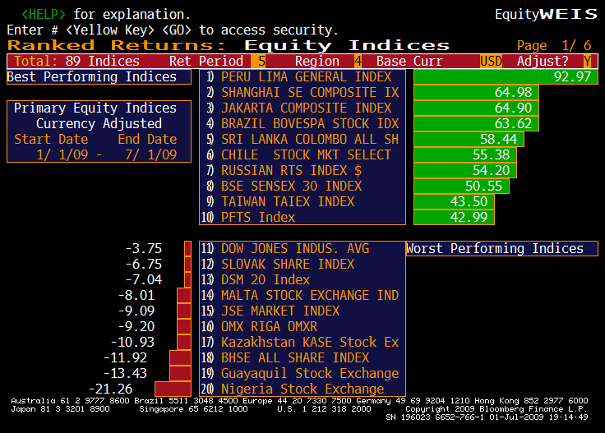Click the -8.01 value
Image resolution: width=605 pixels, height=433 pixels.
tap(136, 295)
